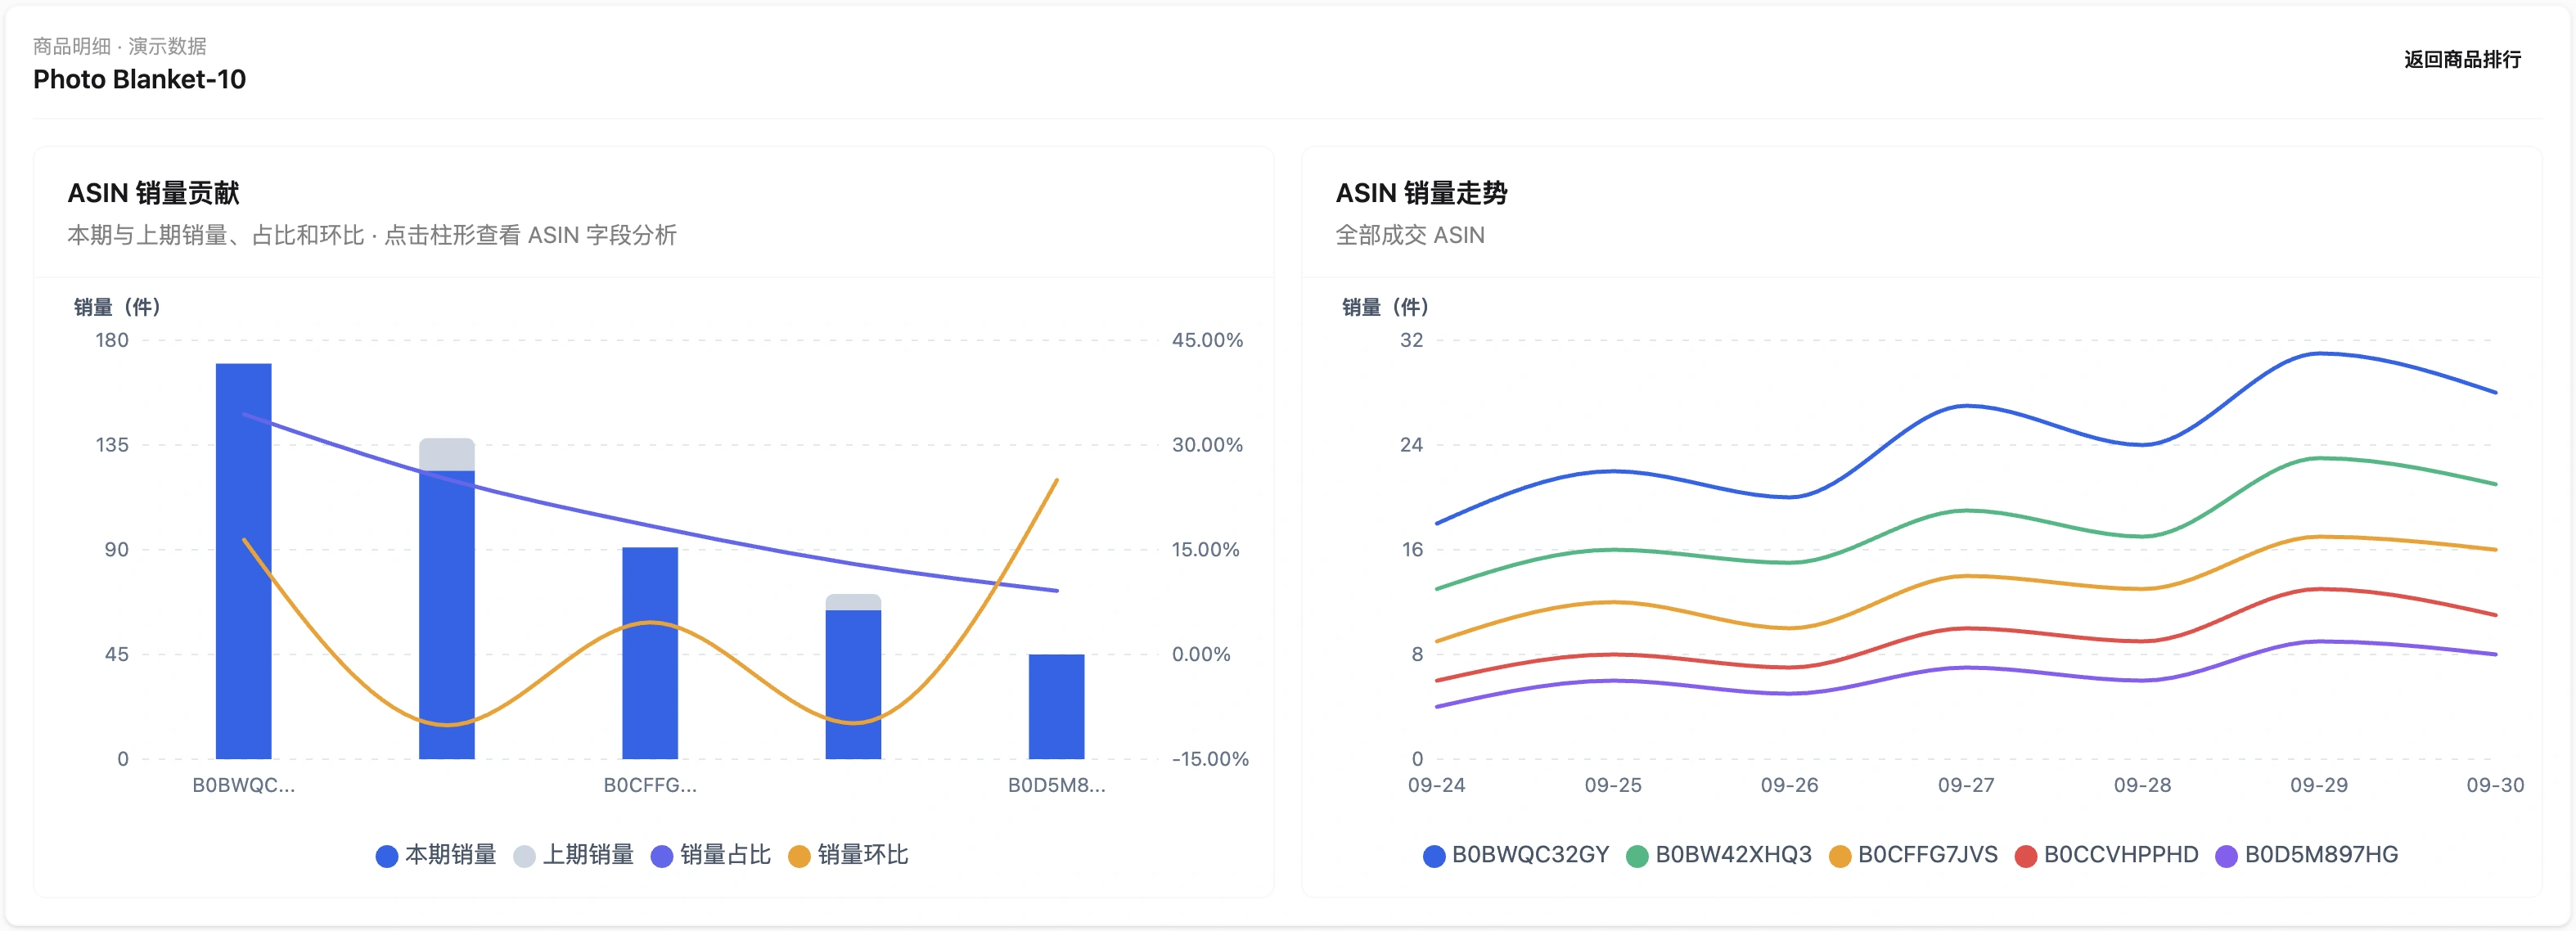
Task: Toggle B0BW42XHQ3 trend legend
Action: [1719, 855]
